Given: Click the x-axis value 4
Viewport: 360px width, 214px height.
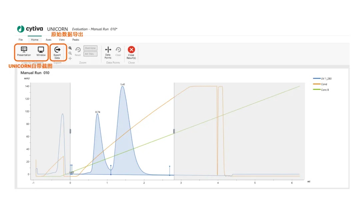Looking at the screenshot, I should [218, 183].
